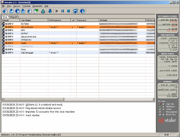
Task: Open the Schedule menu
Action: (x=26, y=6)
